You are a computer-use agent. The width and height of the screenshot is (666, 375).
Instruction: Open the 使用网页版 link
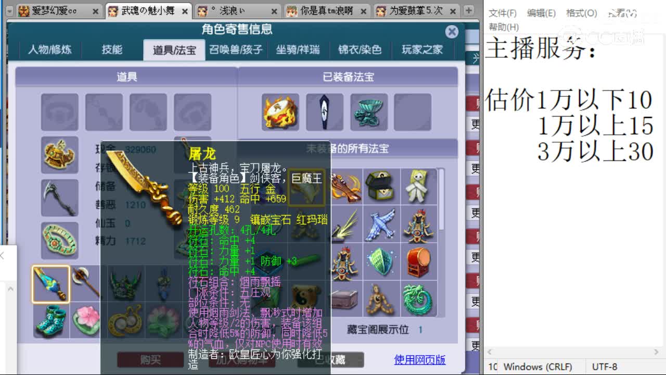tap(420, 359)
